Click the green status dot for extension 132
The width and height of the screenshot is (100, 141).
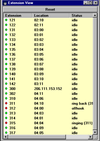(6, 35)
